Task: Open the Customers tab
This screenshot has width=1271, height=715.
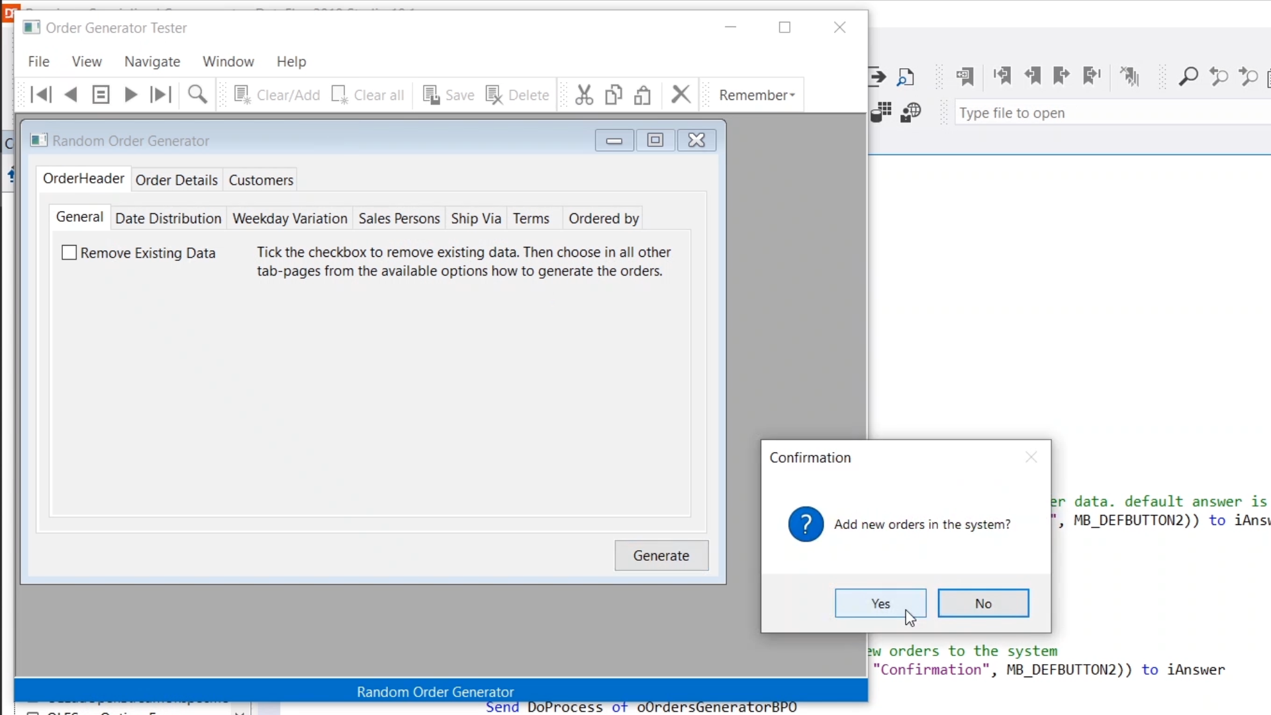Action: (261, 180)
